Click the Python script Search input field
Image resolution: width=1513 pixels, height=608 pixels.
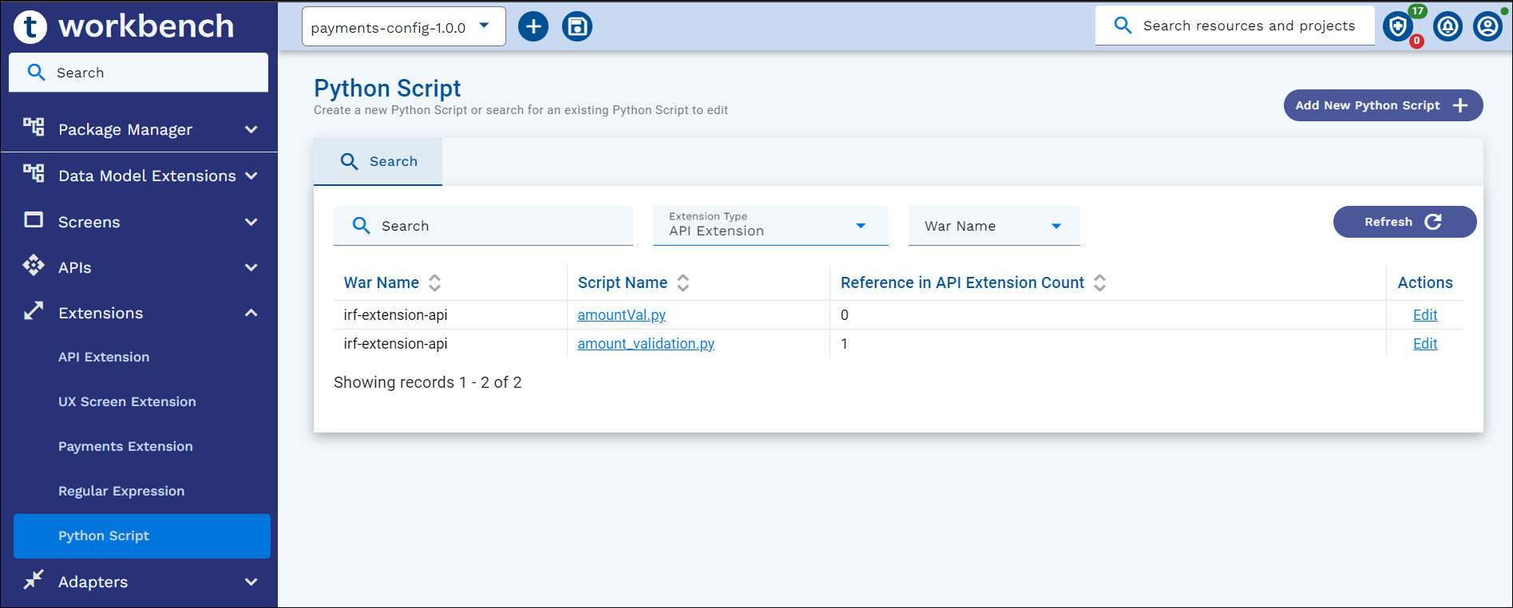pyautogui.click(x=483, y=226)
